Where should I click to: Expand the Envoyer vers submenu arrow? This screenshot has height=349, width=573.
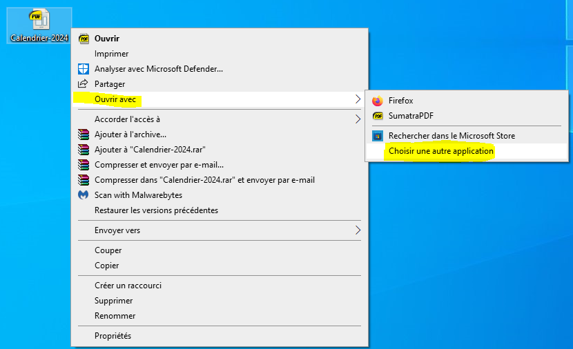coord(358,230)
